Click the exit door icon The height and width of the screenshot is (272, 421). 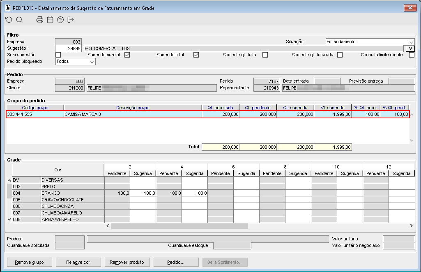(71, 20)
